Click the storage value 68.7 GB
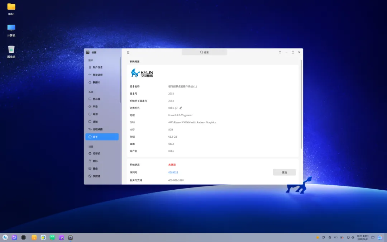Viewport: 387px width, 242px height. 172,137
